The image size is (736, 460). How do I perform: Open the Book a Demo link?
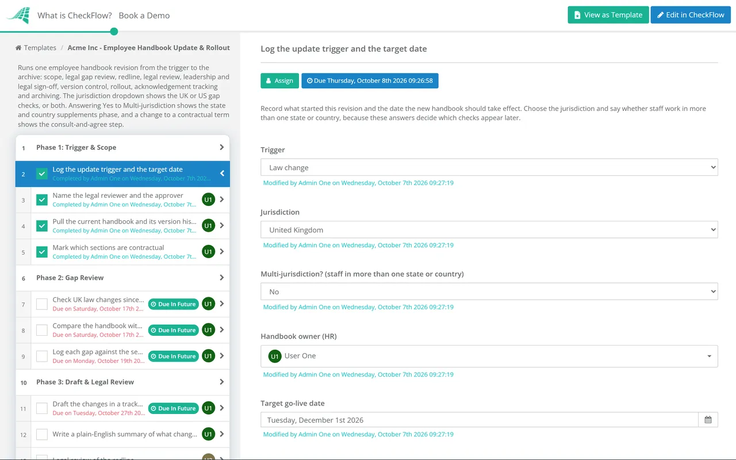click(144, 16)
